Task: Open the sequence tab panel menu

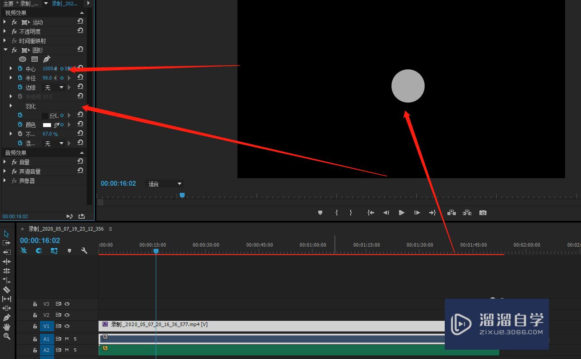Action: 111,229
